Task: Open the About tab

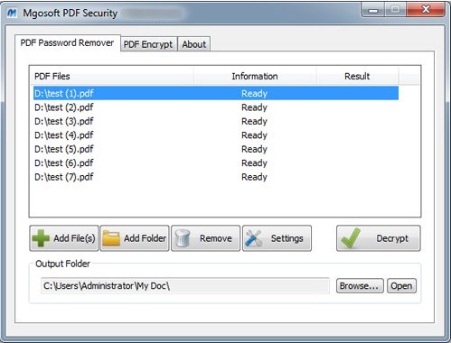Action: tap(194, 44)
